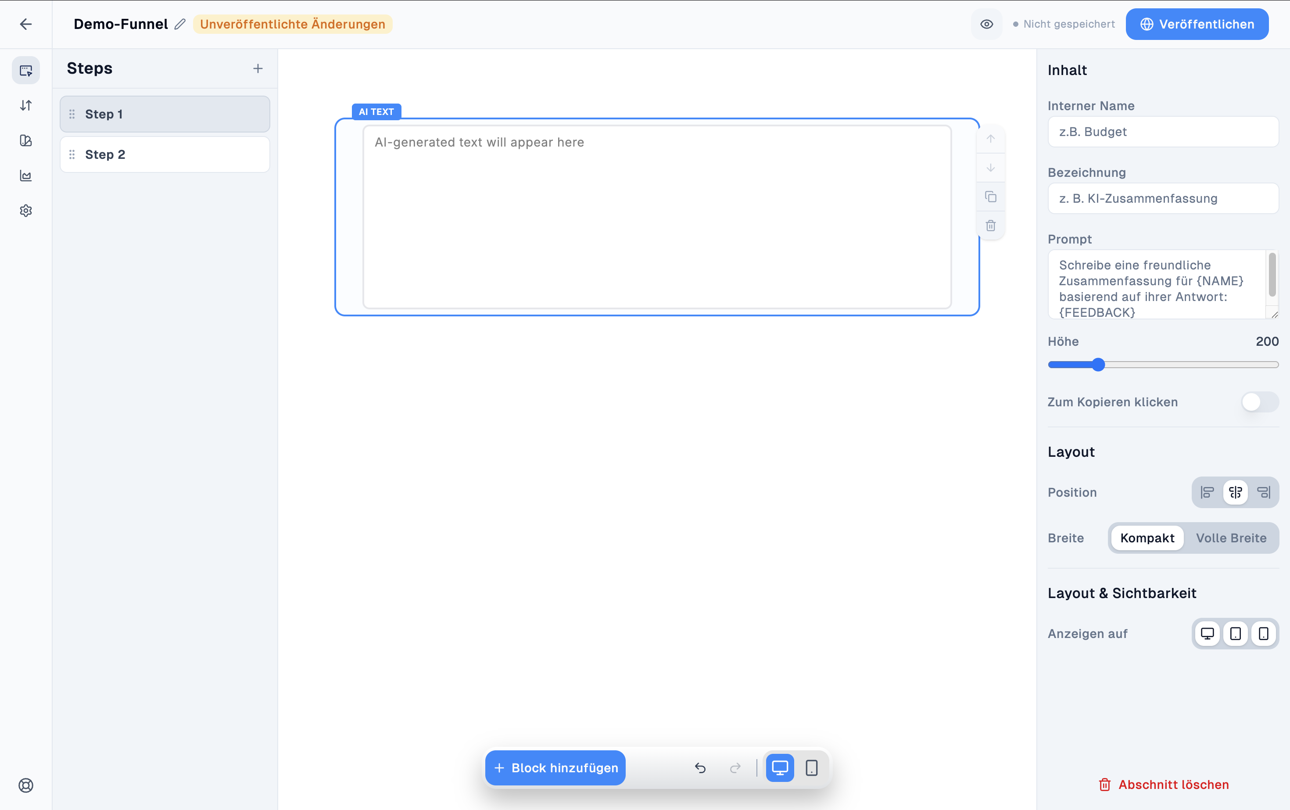This screenshot has height=810, width=1290.
Task: Select Volle Breite width option
Action: (x=1231, y=538)
